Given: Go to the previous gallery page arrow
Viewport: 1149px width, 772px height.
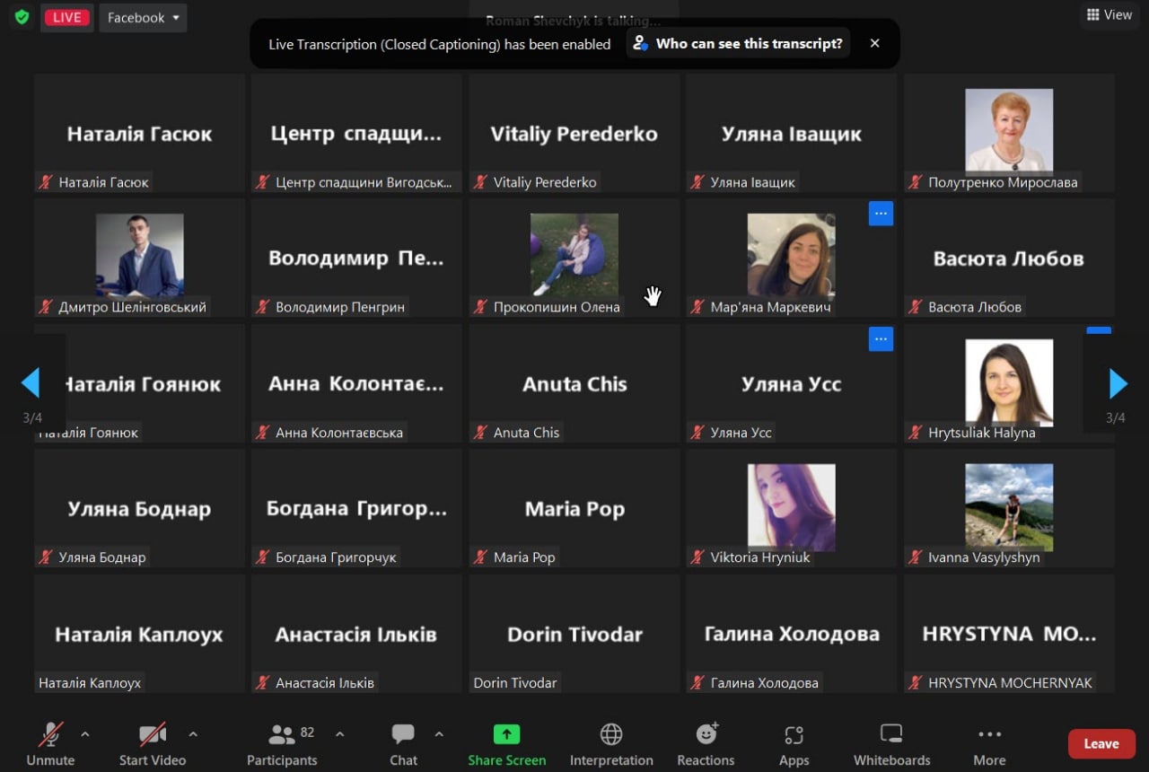Looking at the screenshot, I should (x=31, y=383).
